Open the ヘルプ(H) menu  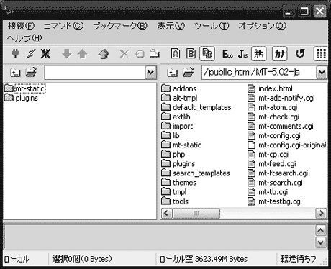[x=24, y=38]
